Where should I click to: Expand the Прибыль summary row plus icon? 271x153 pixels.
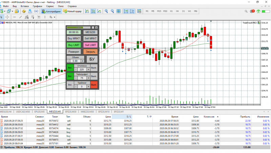2,147
